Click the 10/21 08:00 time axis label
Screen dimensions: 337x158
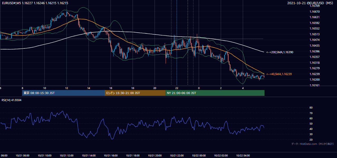[22, 155]
